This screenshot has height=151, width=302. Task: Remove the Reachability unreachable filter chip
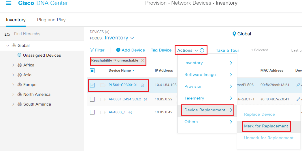click(x=143, y=60)
